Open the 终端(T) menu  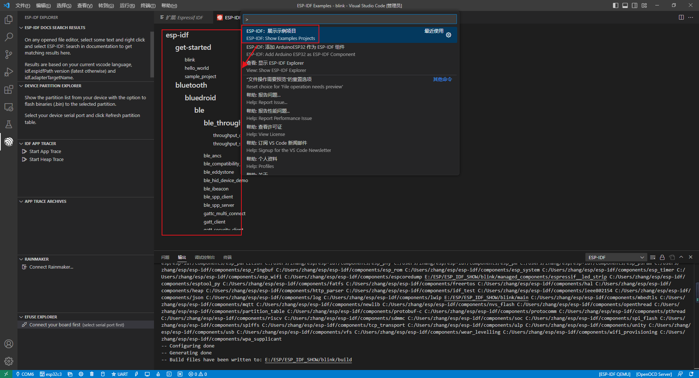[148, 5]
